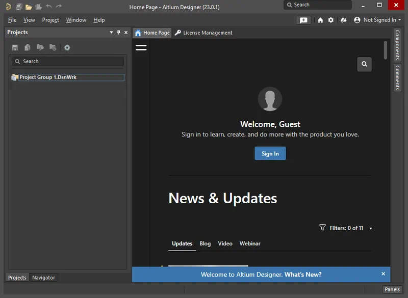The height and width of the screenshot is (298, 408).
Task: Click the News & Updates heading
Action: click(x=223, y=198)
